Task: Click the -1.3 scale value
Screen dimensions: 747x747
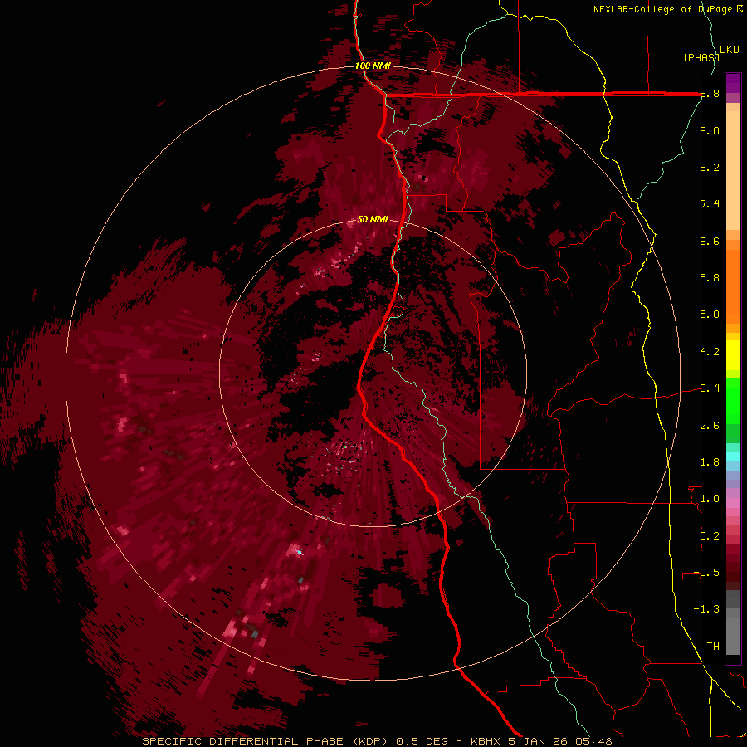Action: 706,609
